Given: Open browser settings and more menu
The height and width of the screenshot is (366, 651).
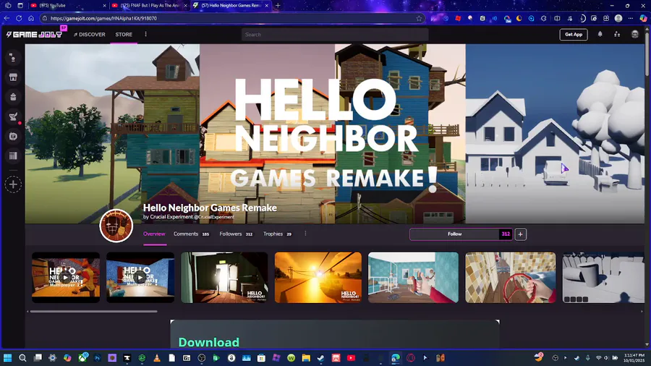Looking at the screenshot, I should 631,18.
